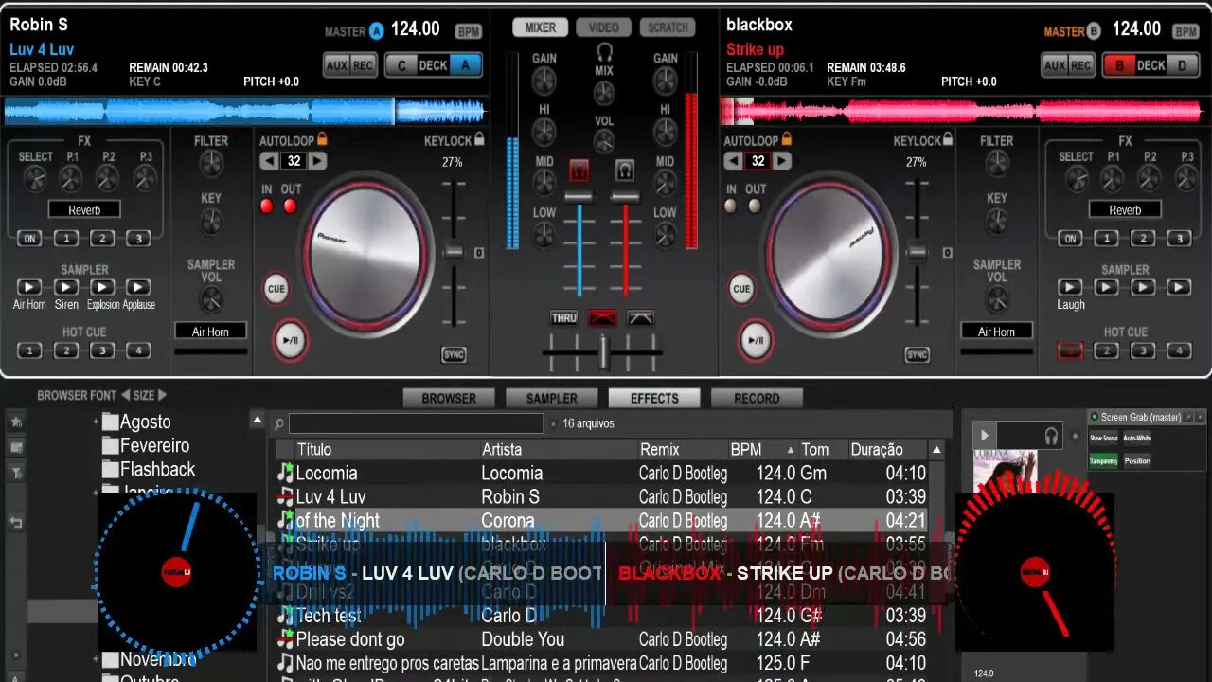
Task: Increase left deck autoloop length arrow
Action: [x=317, y=161]
